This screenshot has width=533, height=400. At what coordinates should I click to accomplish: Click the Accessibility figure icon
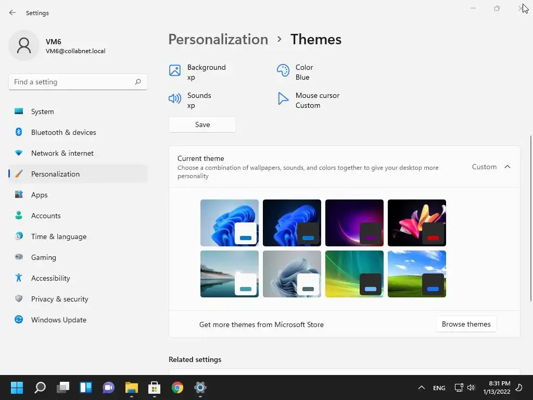click(x=19, y=278)
